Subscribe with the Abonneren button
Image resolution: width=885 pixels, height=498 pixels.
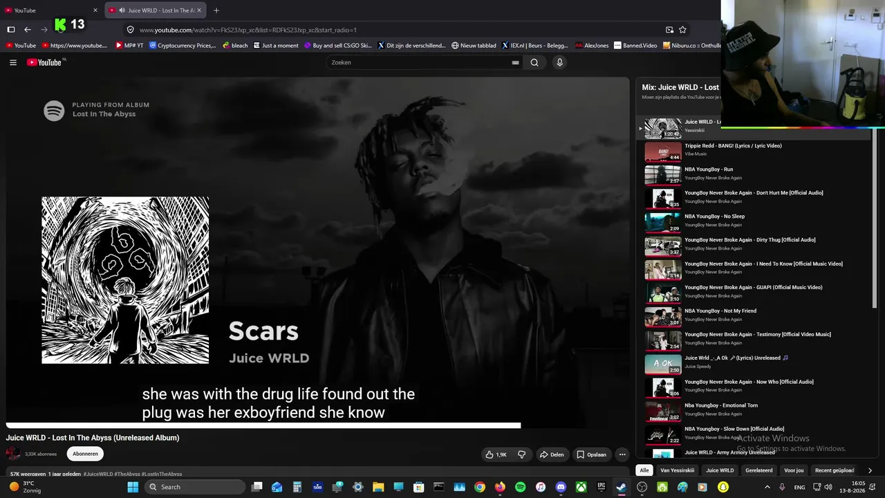click(85, 454)
